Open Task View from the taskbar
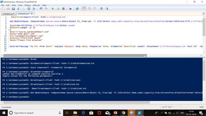206x116 pixels. (67, 113)
